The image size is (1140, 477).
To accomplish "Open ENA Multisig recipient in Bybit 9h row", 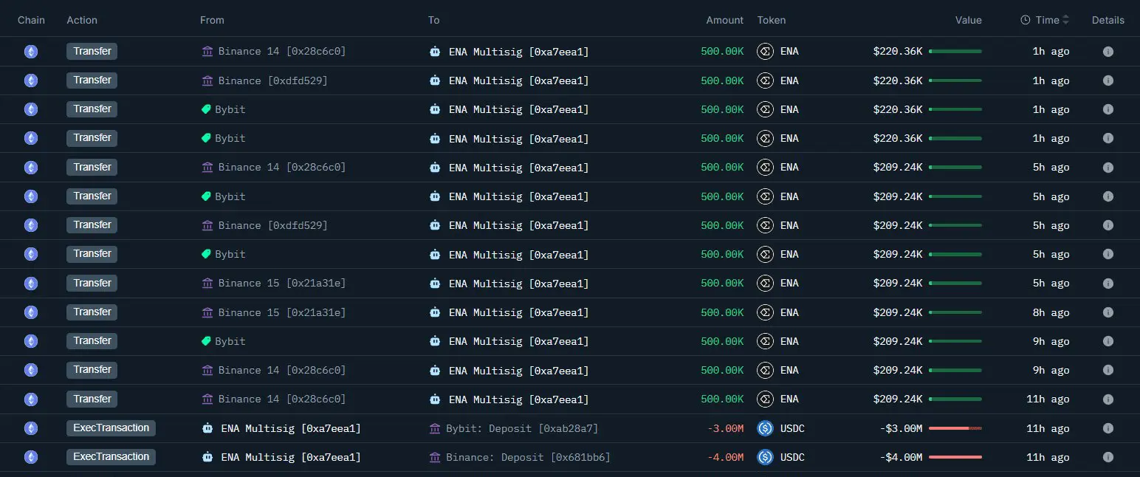I will coord(519,341).
